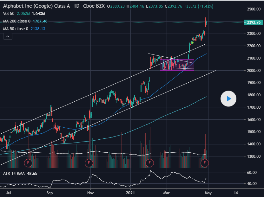Click the MA 50 value 2138.13
The height and width of the screenshot is (197, 264).
pos(38,29)
